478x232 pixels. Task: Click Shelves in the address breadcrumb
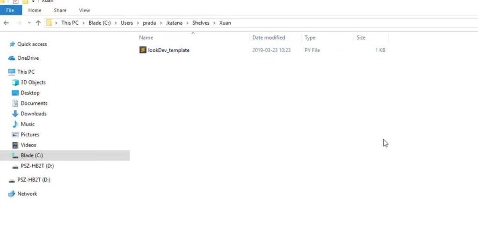(x=201, y=23)
